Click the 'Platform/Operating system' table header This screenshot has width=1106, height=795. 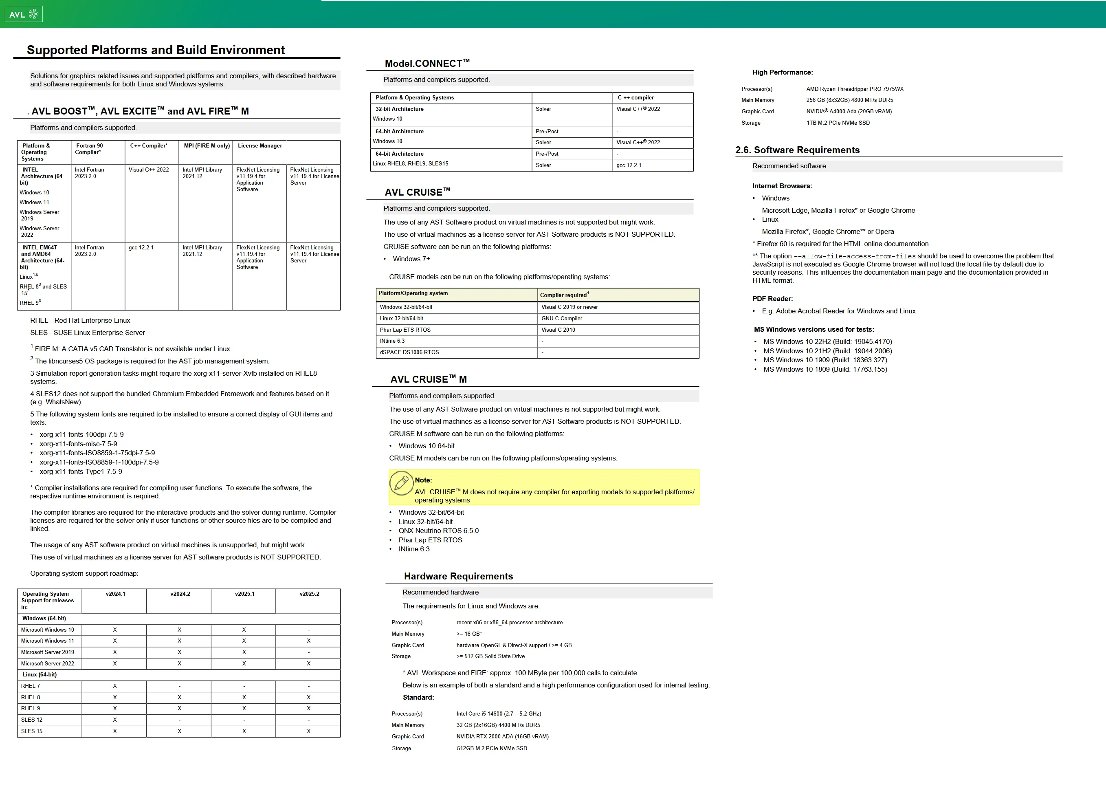(x=413, y=293)
